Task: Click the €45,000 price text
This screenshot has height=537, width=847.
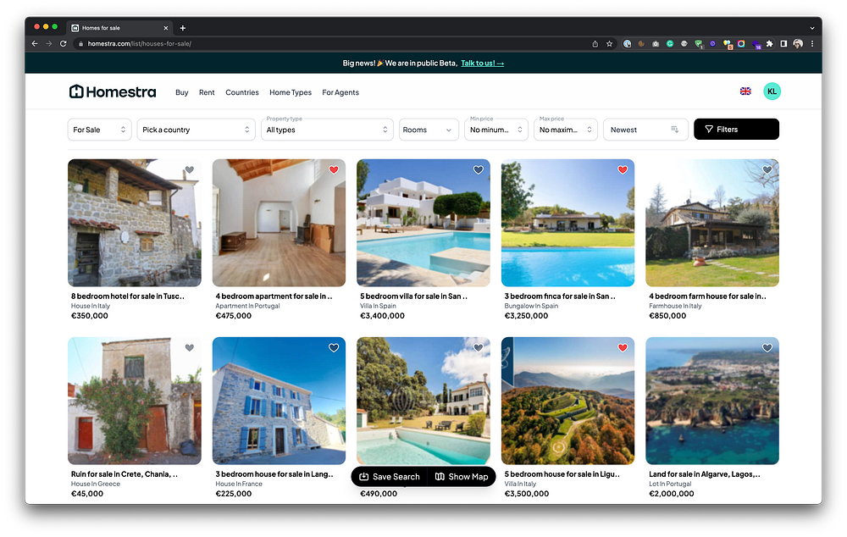Action: click(87, 493)
